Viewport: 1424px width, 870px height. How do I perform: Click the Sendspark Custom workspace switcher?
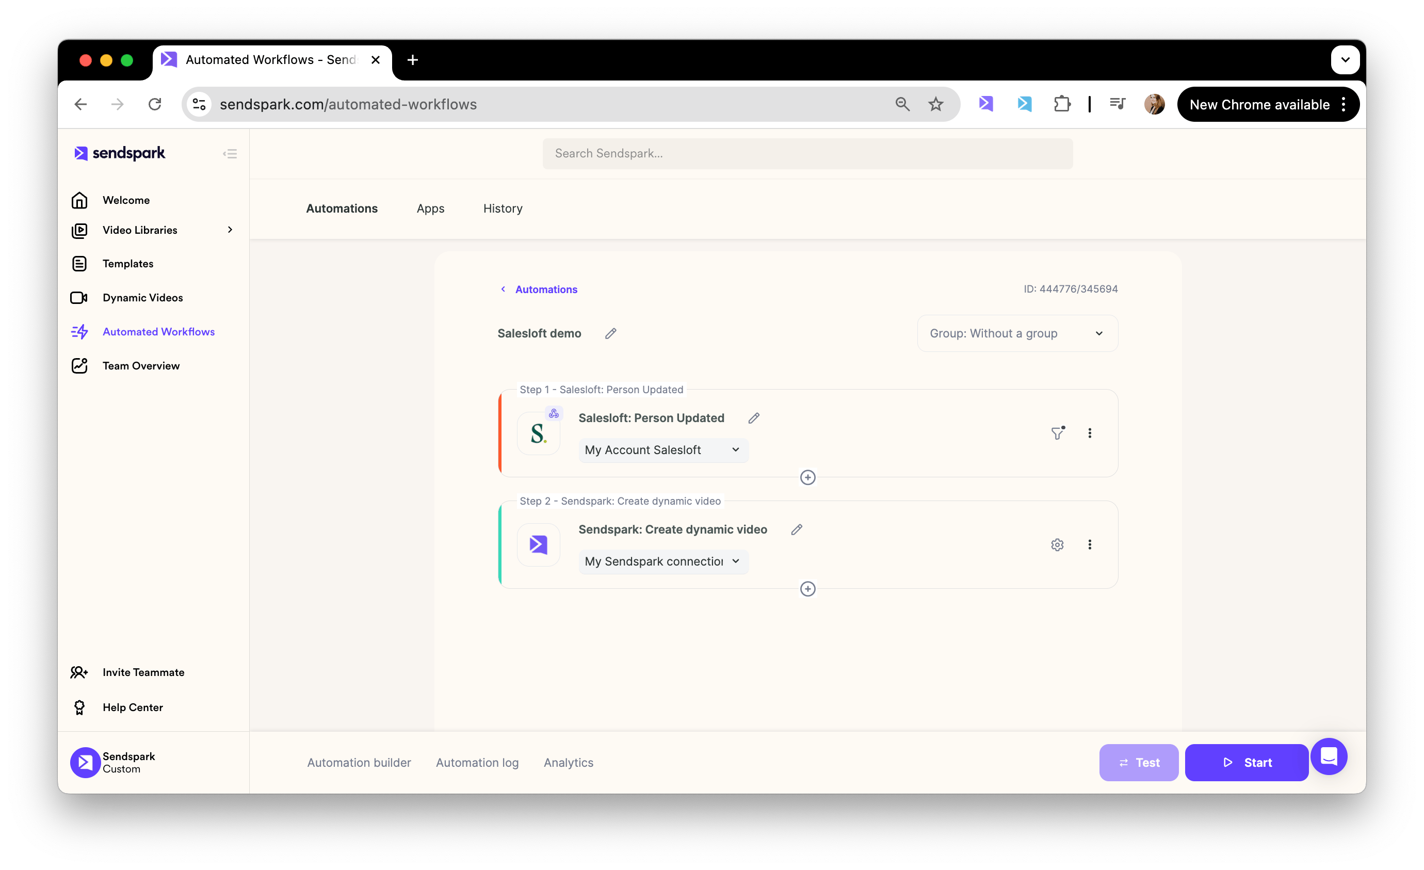pyautogui.click(x=114, y=763)
